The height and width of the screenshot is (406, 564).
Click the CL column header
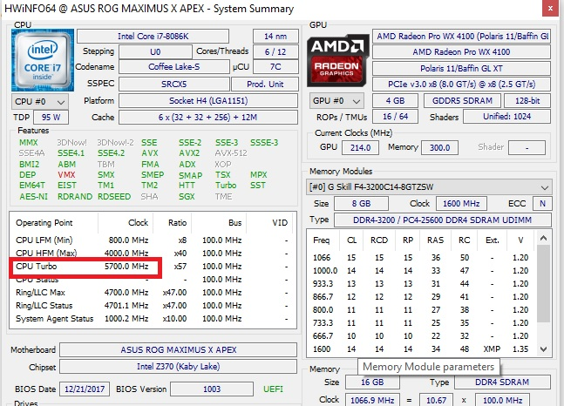coord(351,240)
